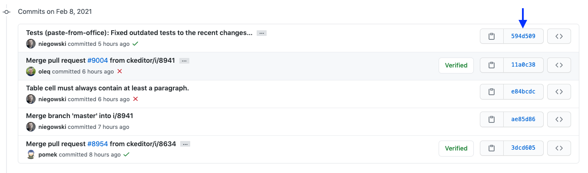Expand description of pull request #9004 merge
Image resolution: width=588 pixels, height=173 pixels.
184,61
